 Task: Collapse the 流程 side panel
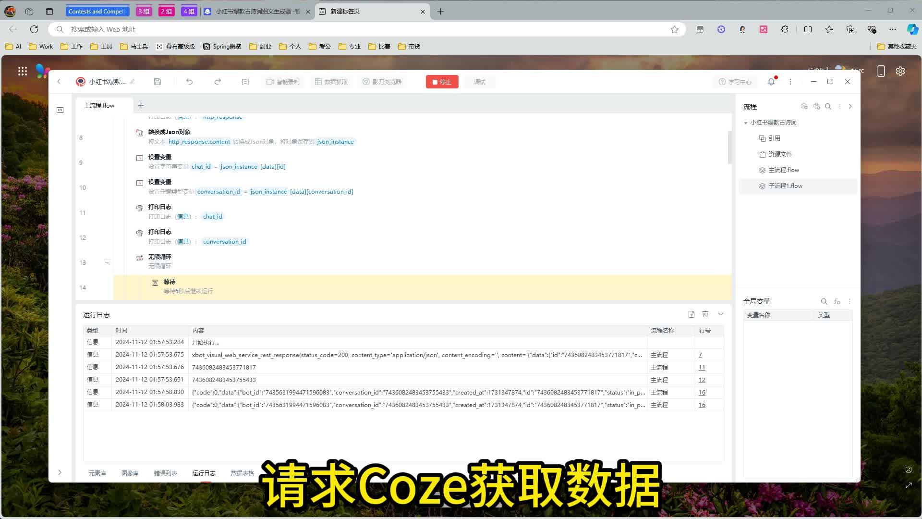pos(850,106)
